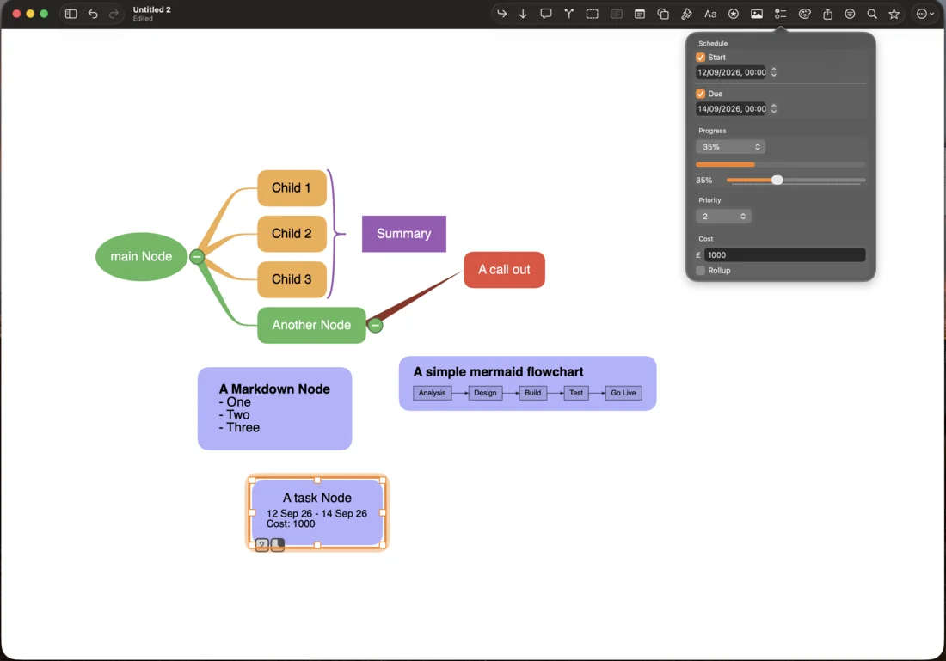The height and width of the screenshot is (661, 946).
Task: Click the dimmed note panel icon
Action: 617,14
